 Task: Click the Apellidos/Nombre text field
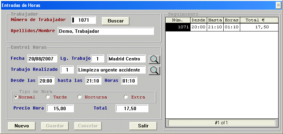(106, 31)
